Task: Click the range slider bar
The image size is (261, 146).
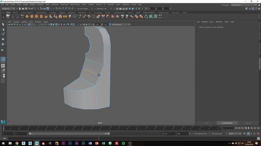Action: point(69,133)
